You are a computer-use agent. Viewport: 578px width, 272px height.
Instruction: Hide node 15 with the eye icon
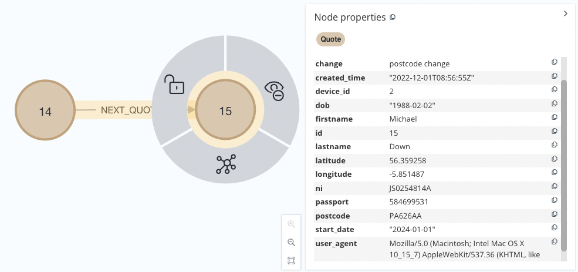274,90
